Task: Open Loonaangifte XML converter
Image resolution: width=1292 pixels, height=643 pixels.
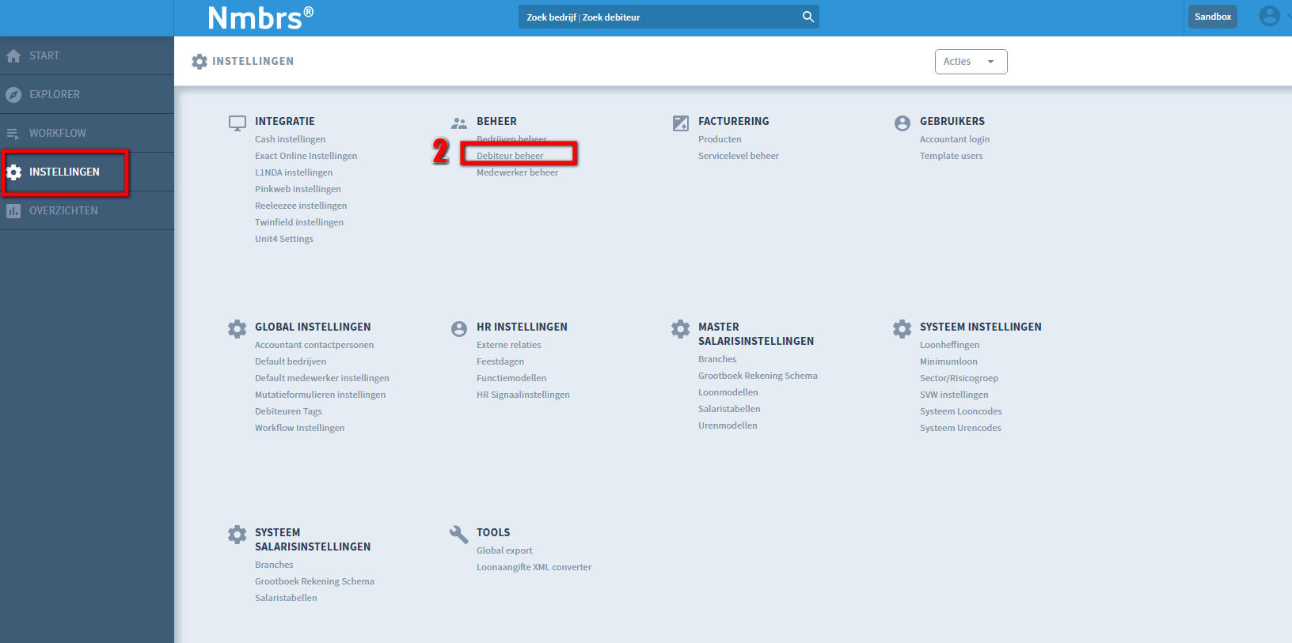Action: [534, 567]
